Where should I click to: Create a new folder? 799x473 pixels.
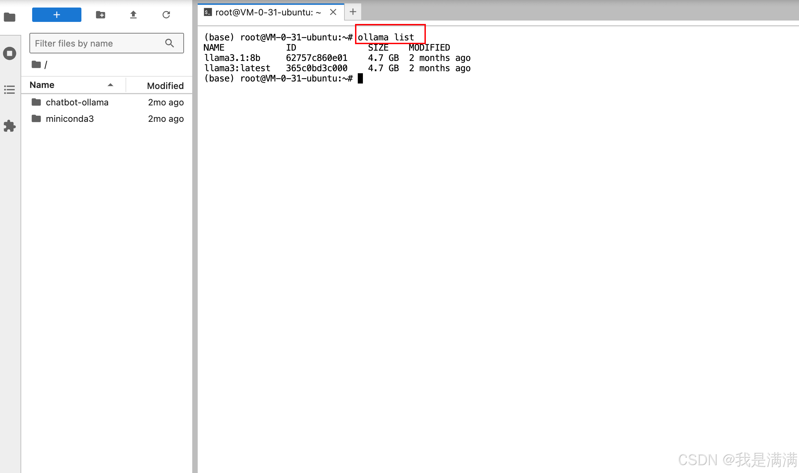101,15
